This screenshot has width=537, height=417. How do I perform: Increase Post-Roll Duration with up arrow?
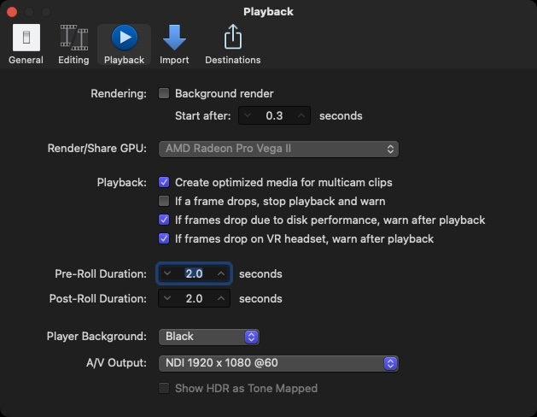tap(221, 299)
